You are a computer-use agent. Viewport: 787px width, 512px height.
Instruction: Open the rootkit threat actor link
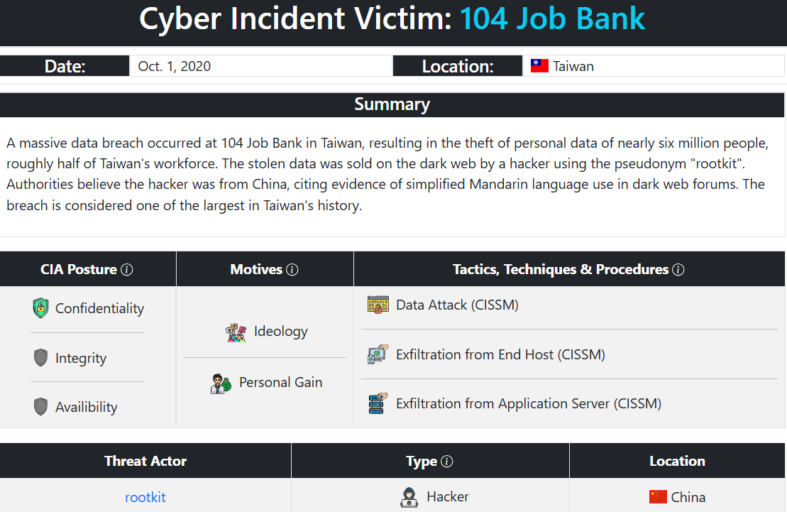145,497
